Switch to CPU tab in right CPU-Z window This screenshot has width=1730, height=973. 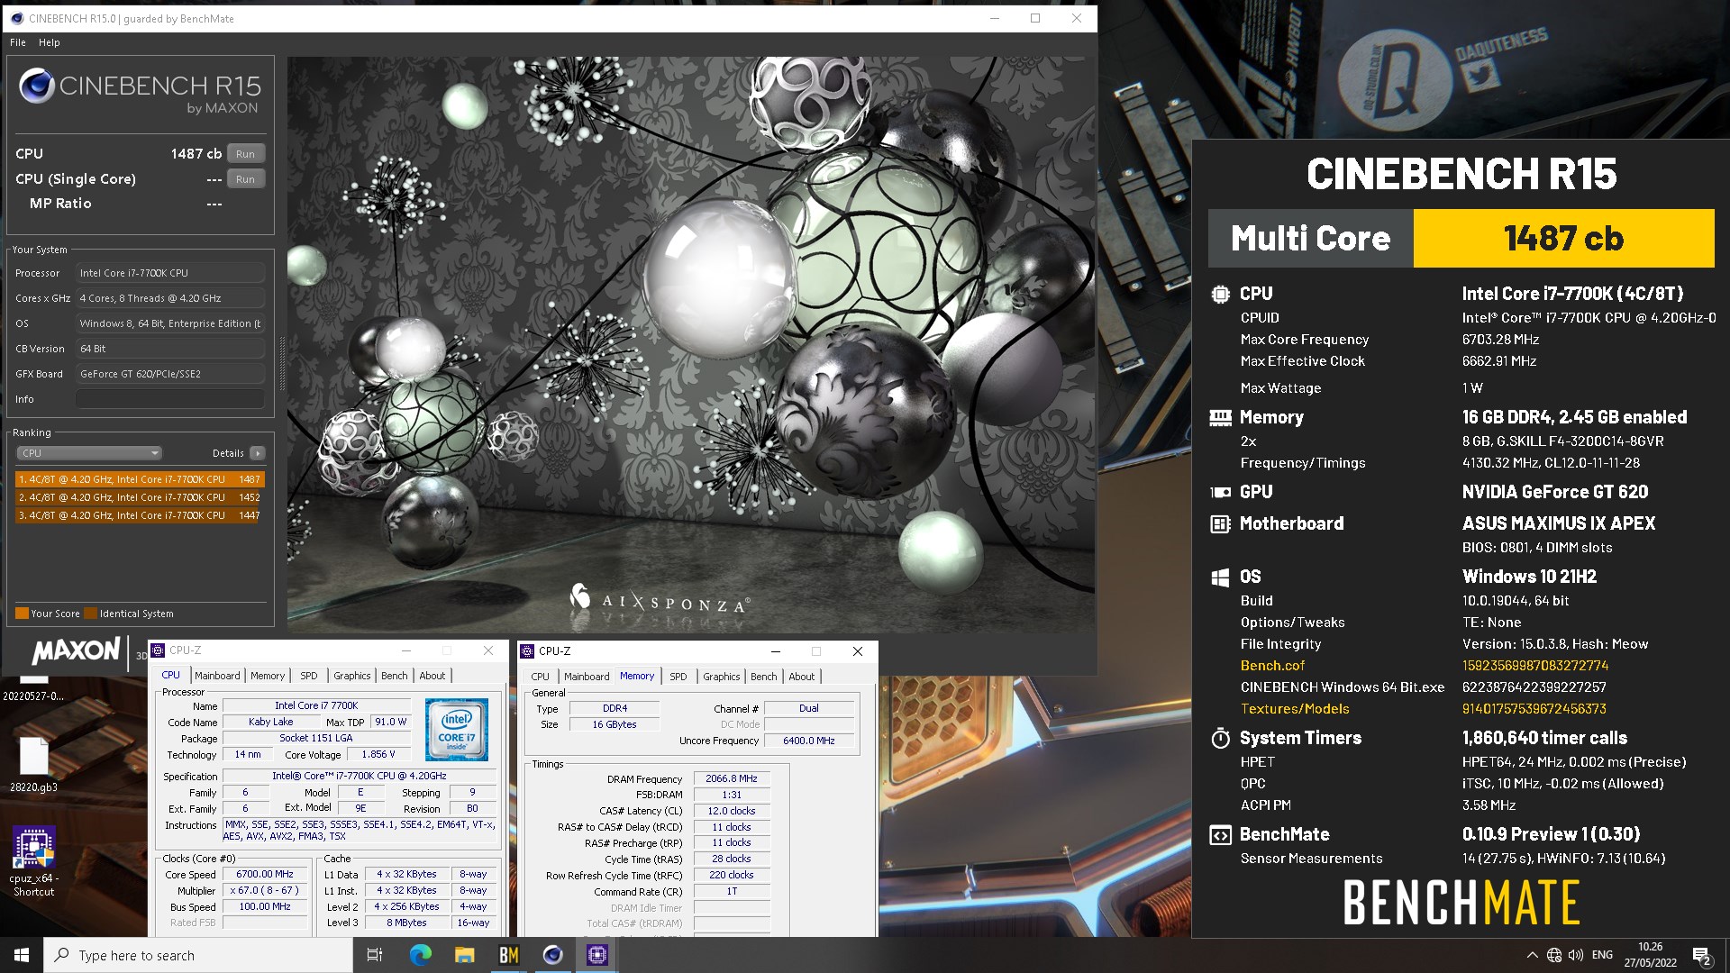point(541,677)
